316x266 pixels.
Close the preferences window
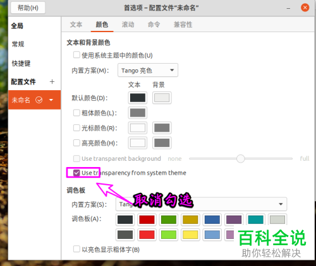(x=305, y=8)
